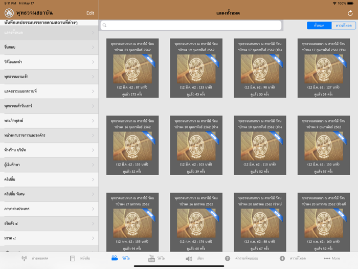Tap the refresh icon in top bar

(350, 13)
